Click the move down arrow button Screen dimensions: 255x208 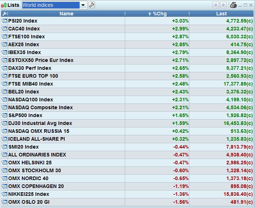(216, 5)
